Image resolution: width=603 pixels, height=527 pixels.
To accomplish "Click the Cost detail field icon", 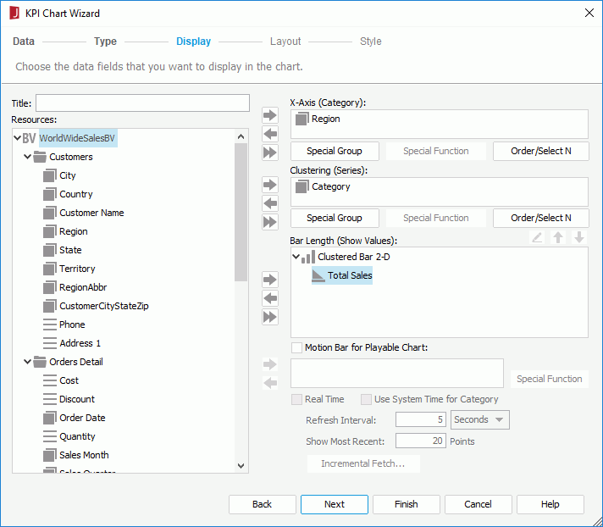I will [x=50, y=380].
